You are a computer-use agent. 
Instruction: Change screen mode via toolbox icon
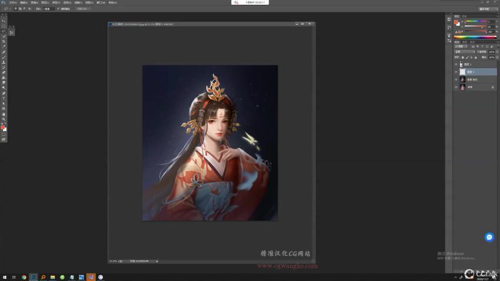(x=4, y=139)
